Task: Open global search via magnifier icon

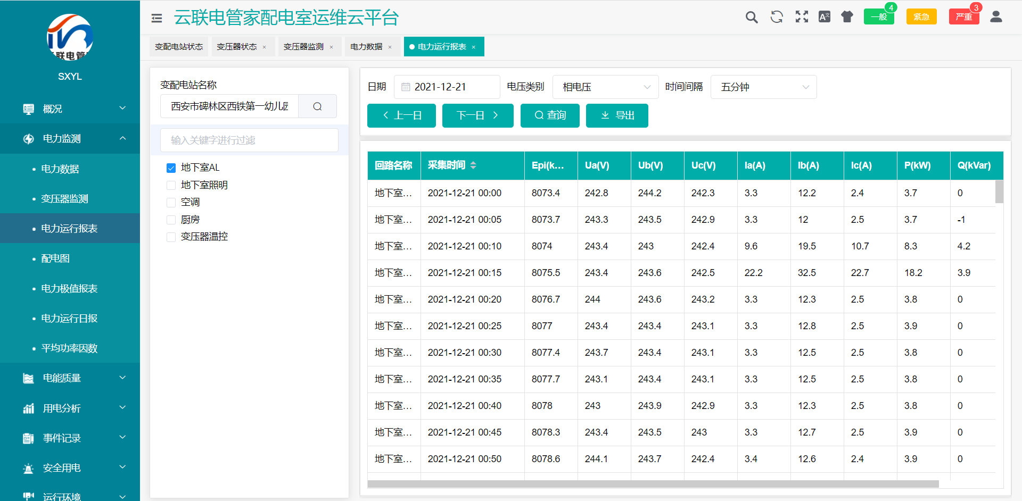Action: pyautogui.click(x=752, y=16)
